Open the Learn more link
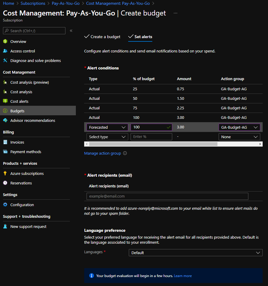 tap(183, 276)
